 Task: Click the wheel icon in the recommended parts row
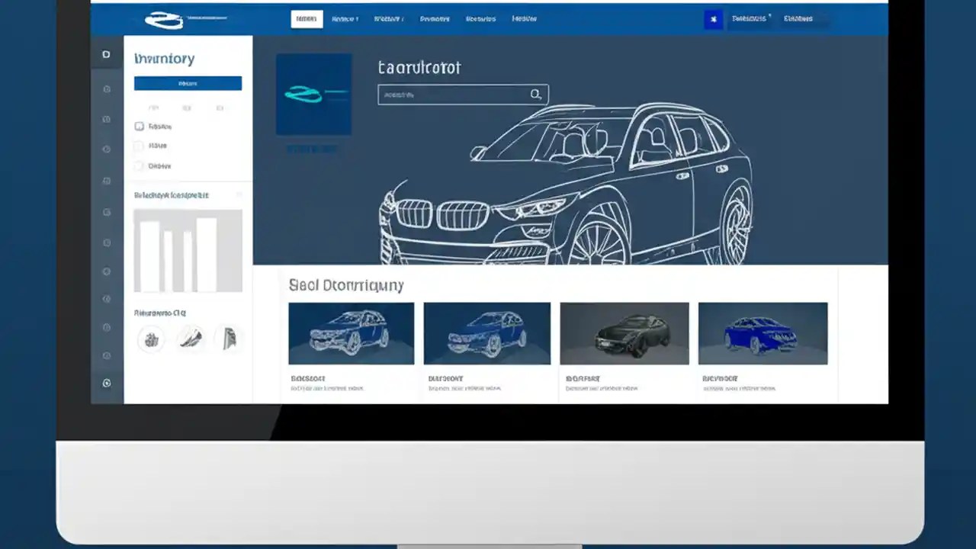pyautogui.click(x=150, y=339)
